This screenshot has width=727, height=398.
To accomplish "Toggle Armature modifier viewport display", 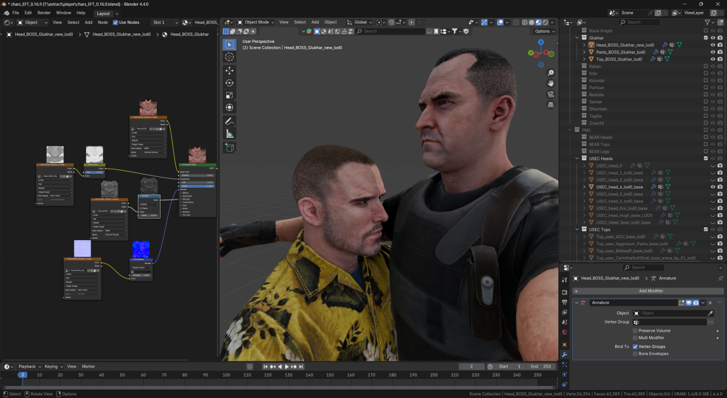I will click(x=688, y=303).
